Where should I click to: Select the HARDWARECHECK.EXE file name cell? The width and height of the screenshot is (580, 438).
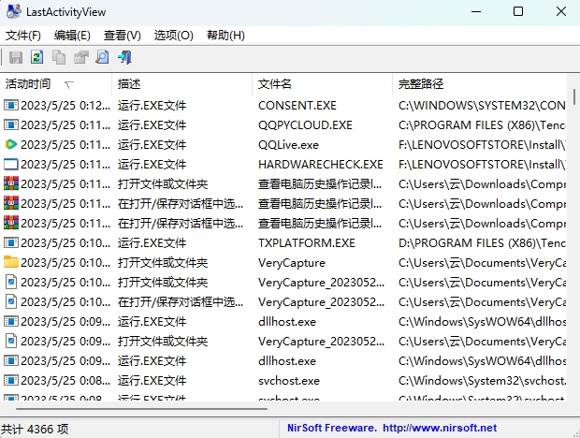point(320,165)
